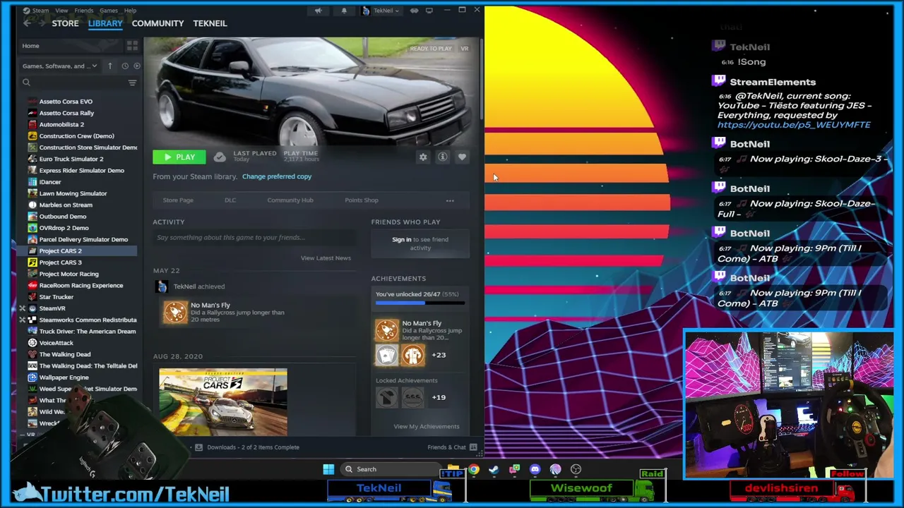
Task: Open the game's Store Page link
Action: point(178,200)
